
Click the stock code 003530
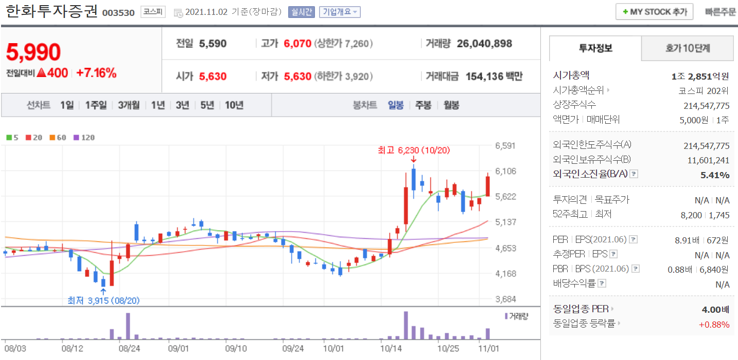(x=118, y=13)
